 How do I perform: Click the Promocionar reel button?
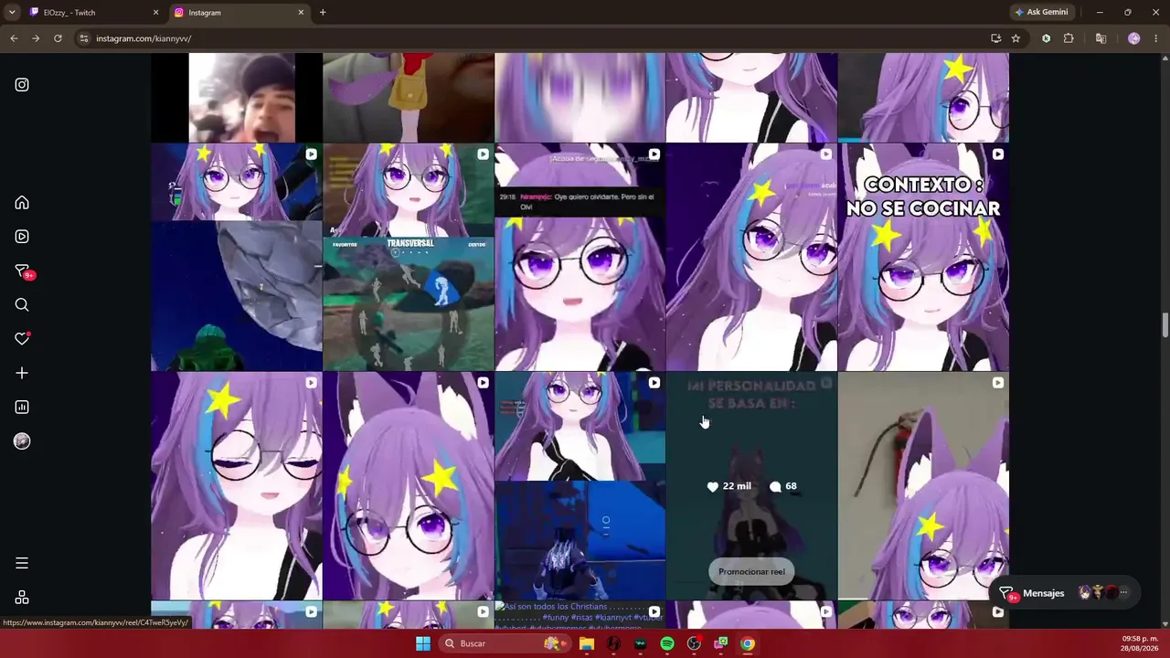click(751, 572)
